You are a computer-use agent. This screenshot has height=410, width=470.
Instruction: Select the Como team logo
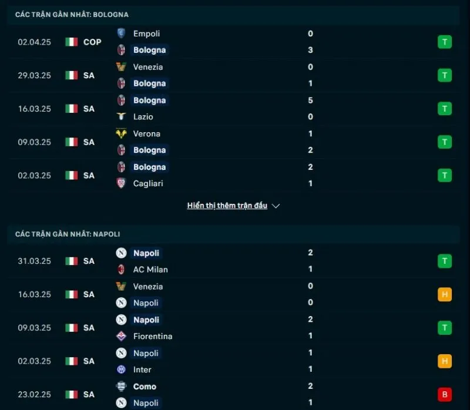click(122, 387)
